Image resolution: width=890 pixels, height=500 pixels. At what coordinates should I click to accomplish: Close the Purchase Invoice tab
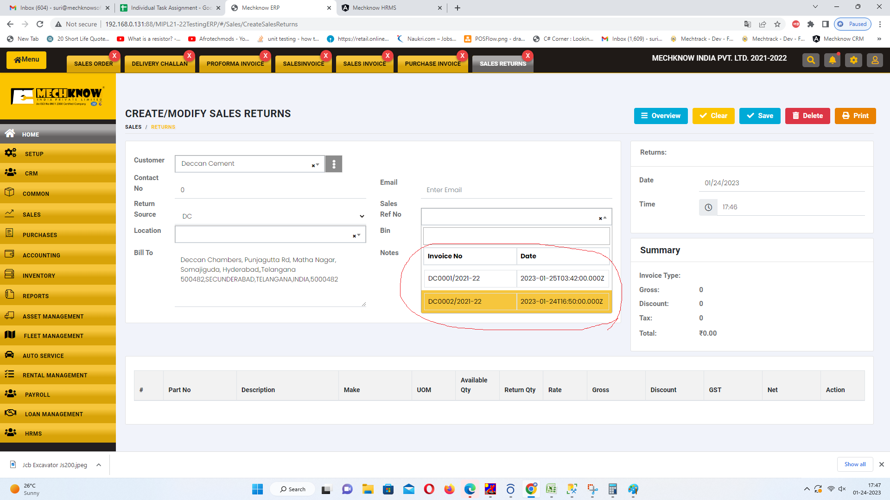pyautogui.click(x=462, y=56)
